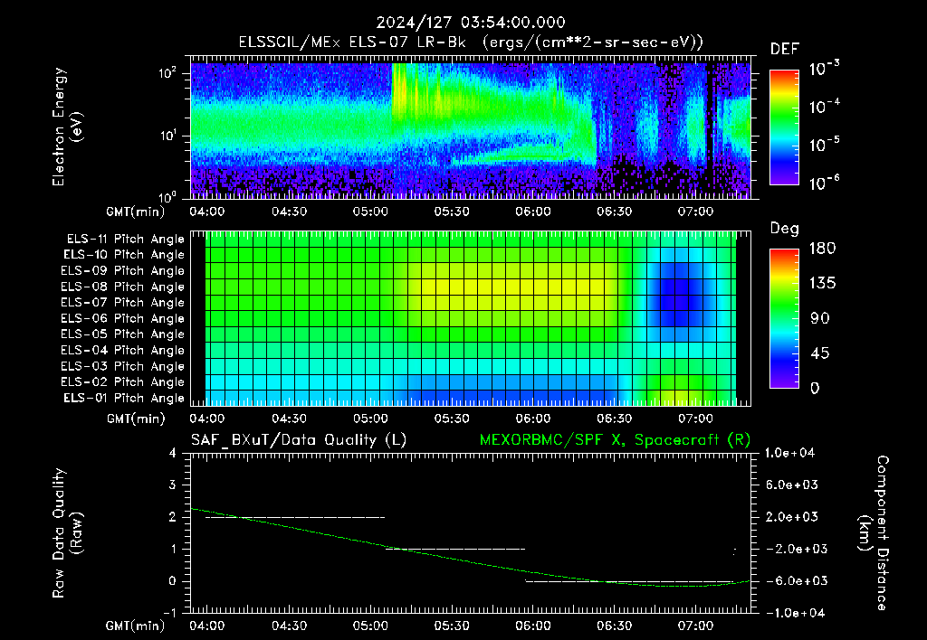Image resolution: width=927 pixels, height=640 pixels.
Task: Click the 'Electron Energy (eV)' axis label
Action: click(67, 127)
